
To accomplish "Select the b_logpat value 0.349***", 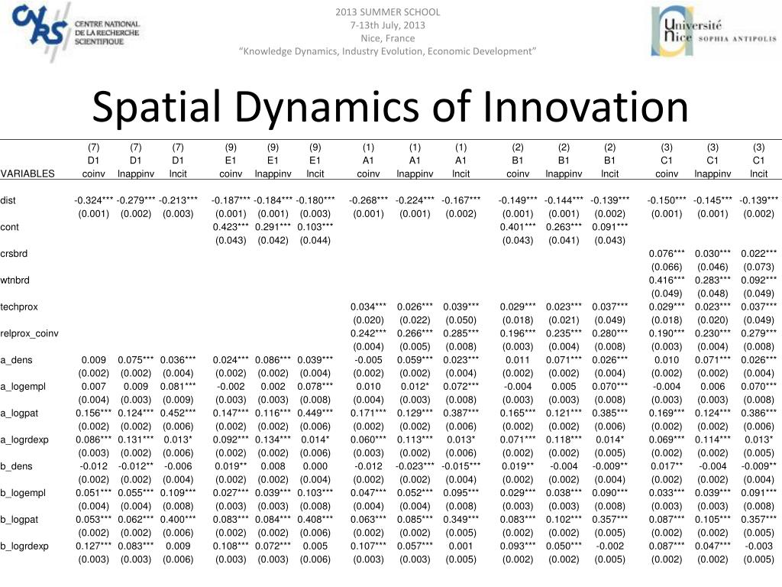I will click(460, 519).
